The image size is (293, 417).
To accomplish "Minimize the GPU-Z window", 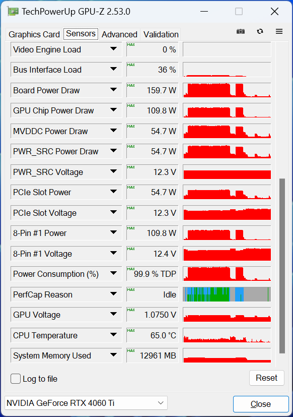I will click(204, 12).
